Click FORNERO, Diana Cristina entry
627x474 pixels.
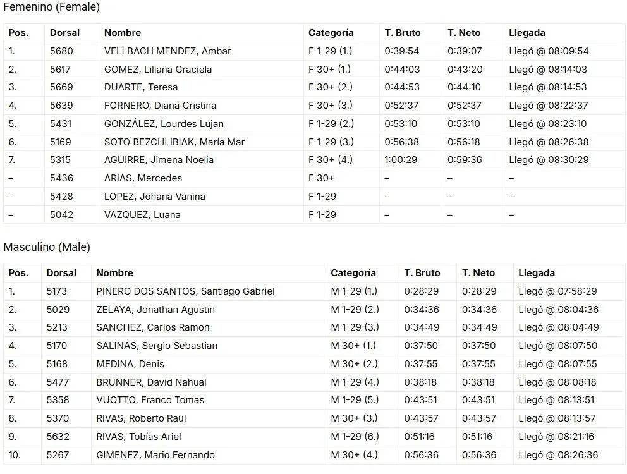click(160, 106)
